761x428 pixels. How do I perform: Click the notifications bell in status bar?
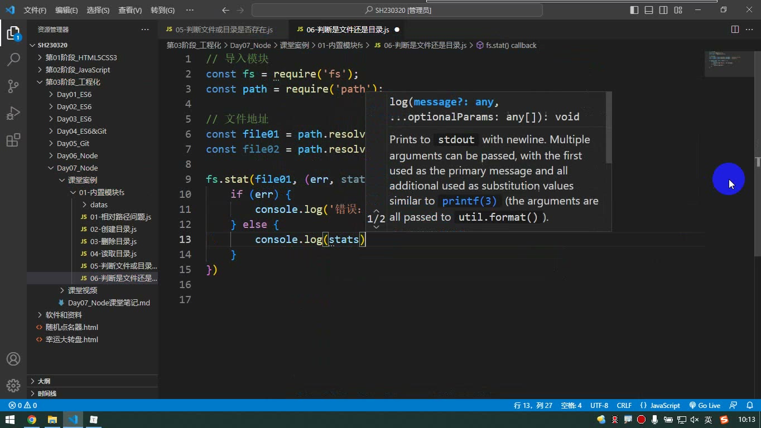pyautogui.click(x=749, y=406)
